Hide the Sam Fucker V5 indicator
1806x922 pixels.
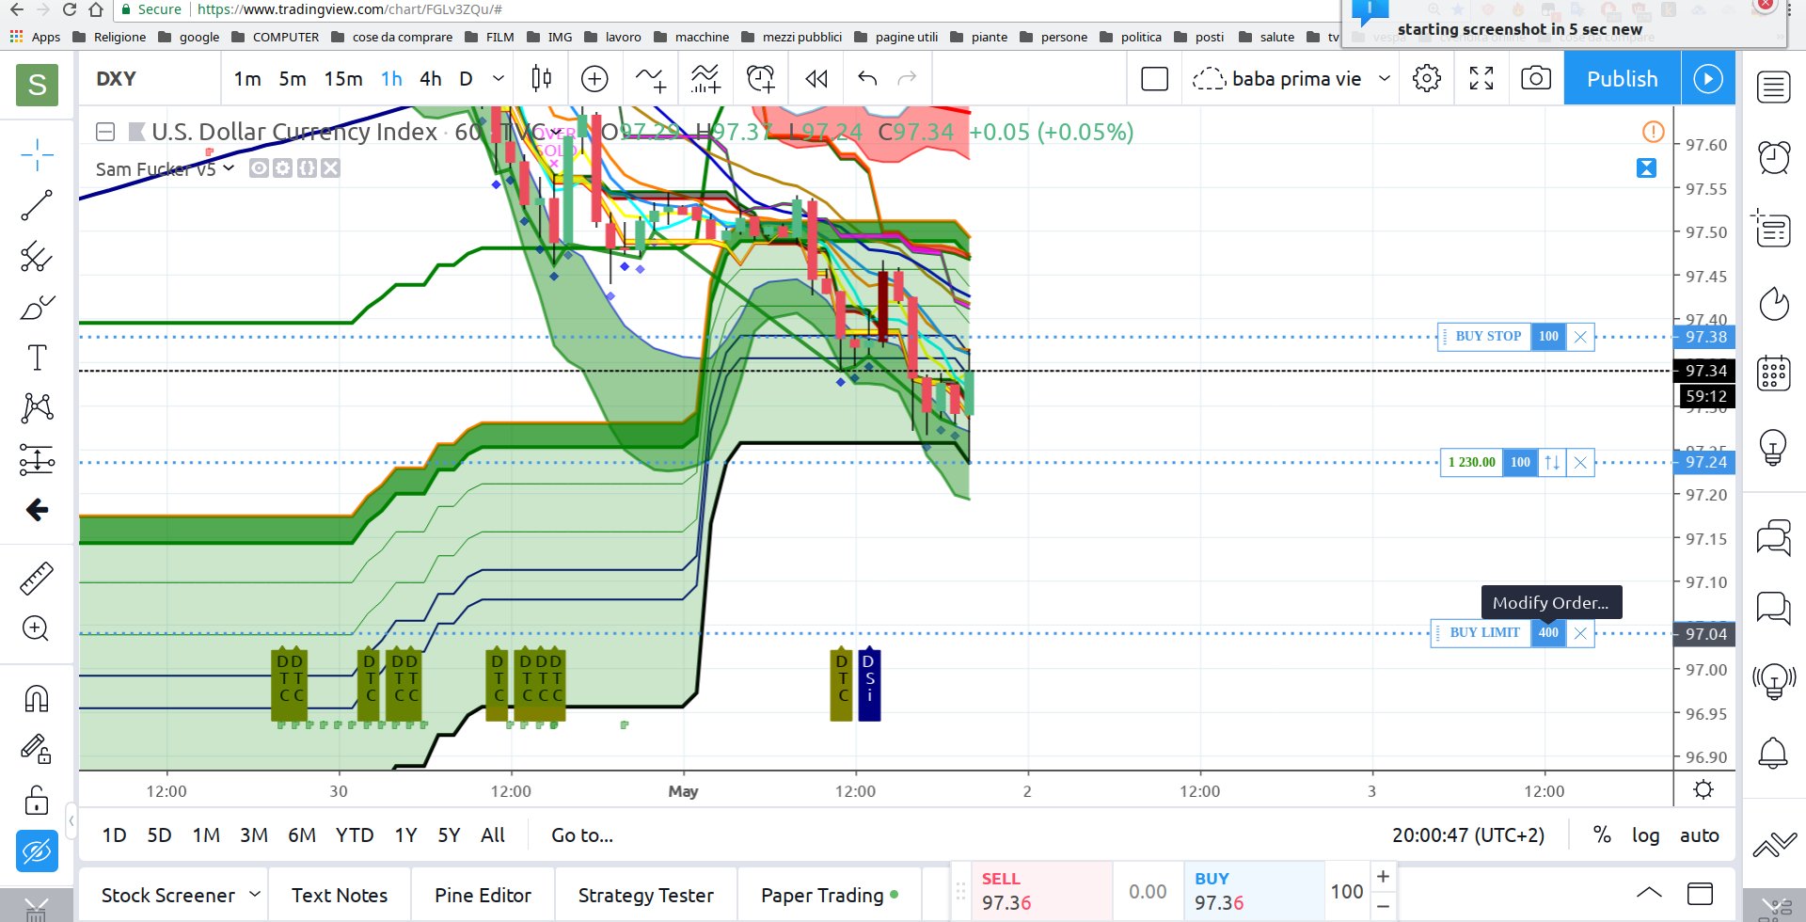[259, 168]
